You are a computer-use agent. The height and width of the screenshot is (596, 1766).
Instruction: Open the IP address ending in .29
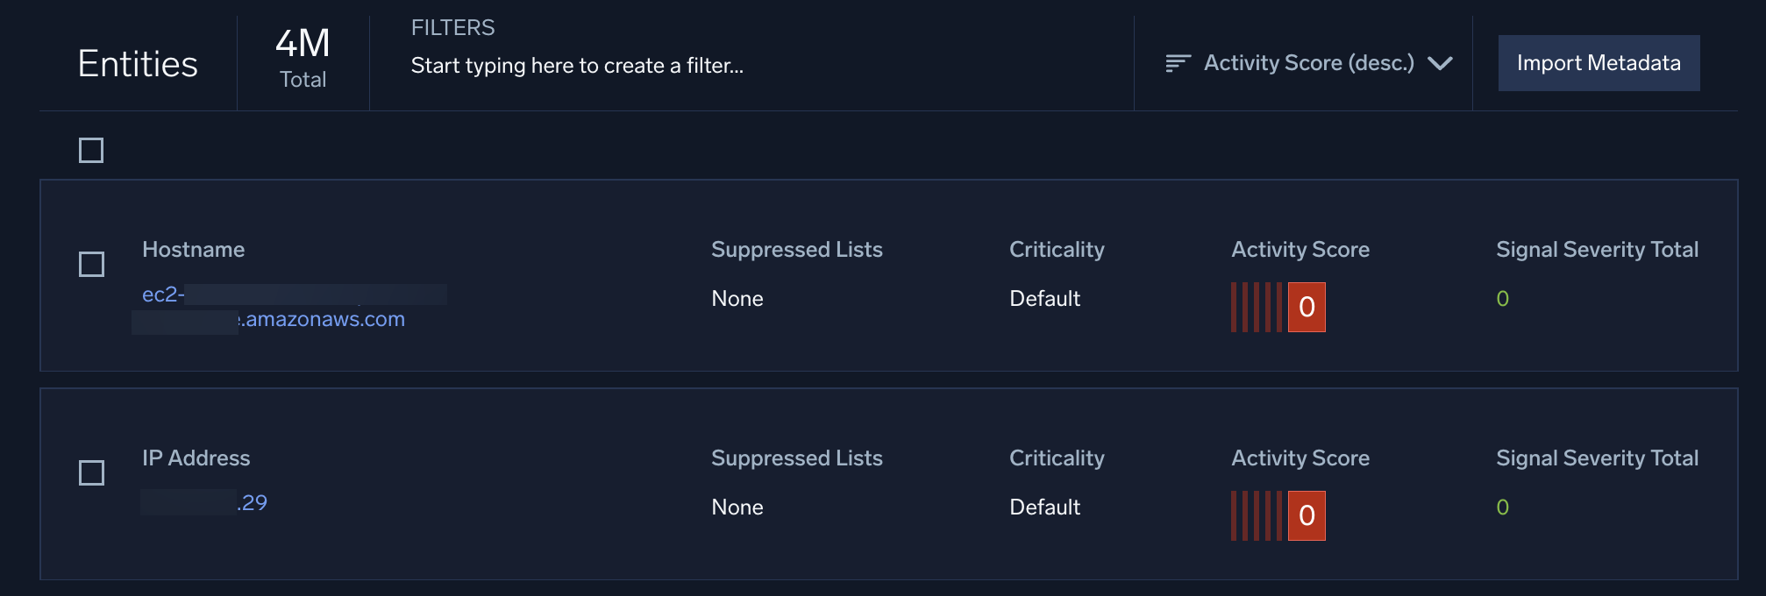coord(204,503)
